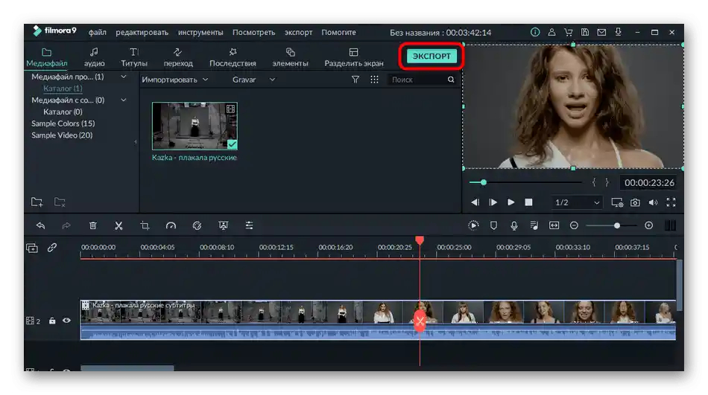Undo the last action with the arrow icon
The height and width of the screenshot is (395, 708).
point(40,225)
